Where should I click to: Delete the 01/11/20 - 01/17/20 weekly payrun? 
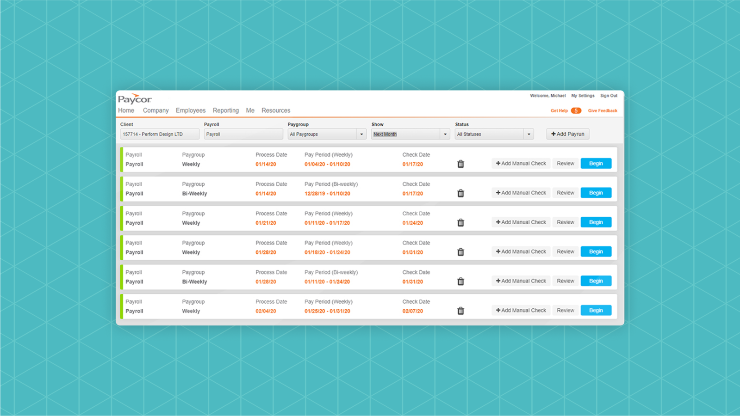click(x=460, y=223)
